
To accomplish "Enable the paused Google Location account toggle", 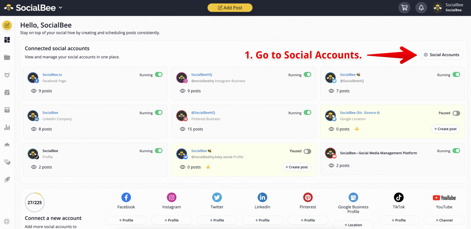I will [x=456, y=113].
